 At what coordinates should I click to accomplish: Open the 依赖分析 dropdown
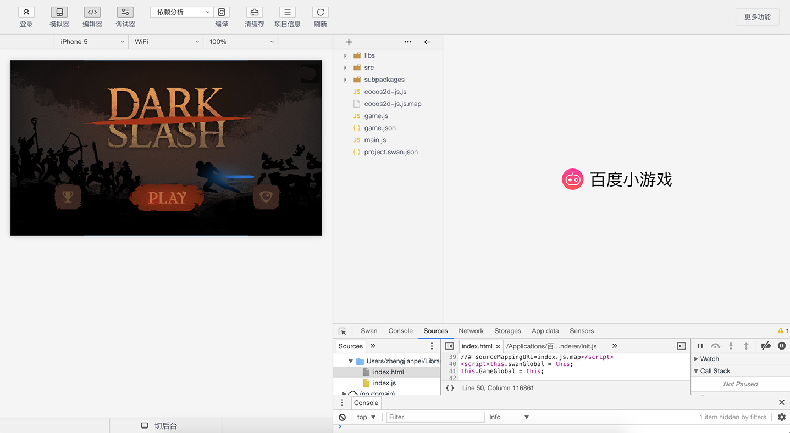coord(181,12)
